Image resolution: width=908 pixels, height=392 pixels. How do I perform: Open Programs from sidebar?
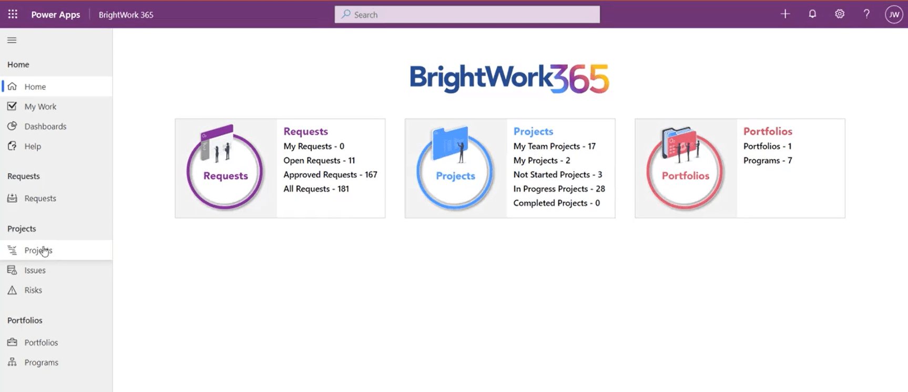[56, 362]
